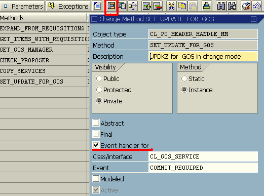Select EXPAND_FROM_REQUISITIONS method row
264x196 pixels.
[44, 28]
